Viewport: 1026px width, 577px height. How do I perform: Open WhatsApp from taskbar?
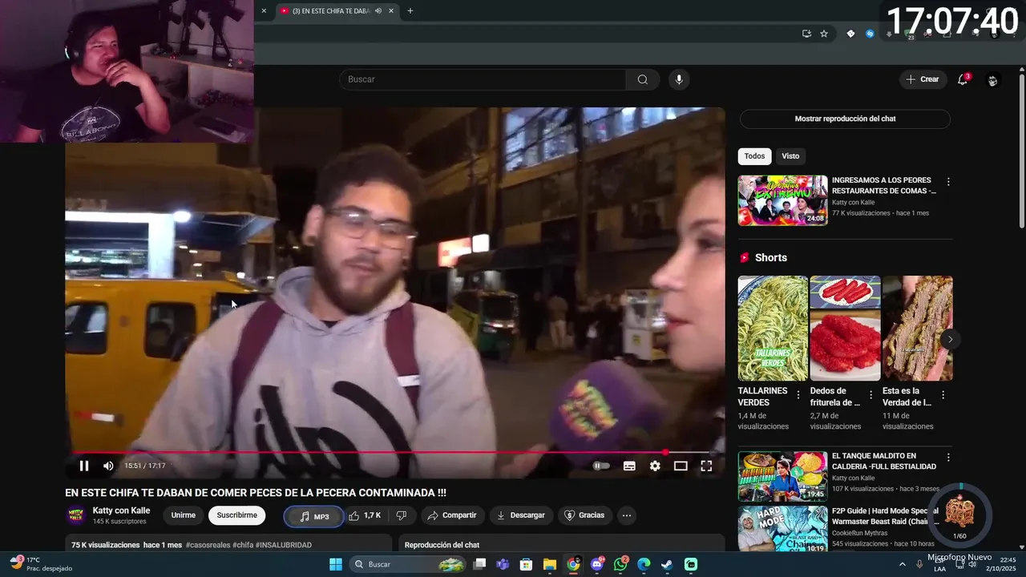(620, 564)
